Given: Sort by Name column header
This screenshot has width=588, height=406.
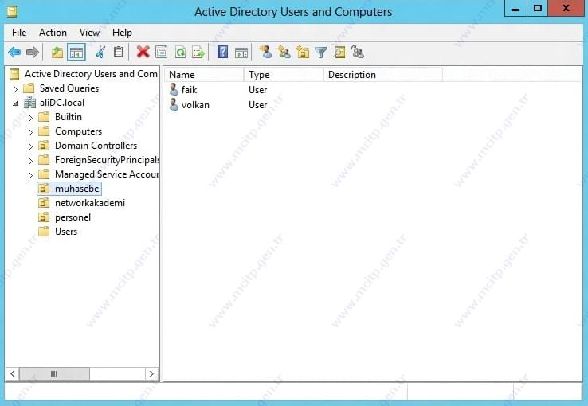Looking at the screenshot, I should pyautogui.click(x=204, y=75).
